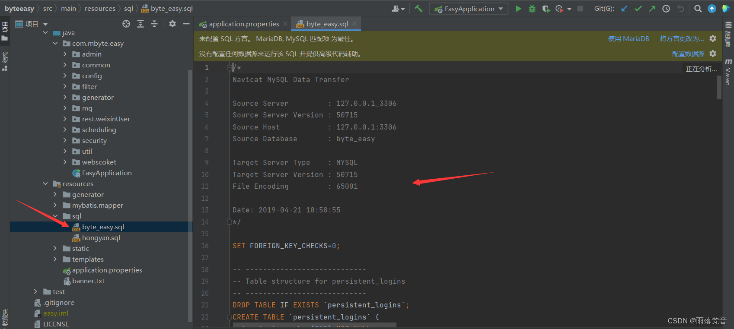The image size is (734, 329).
Task: Click the IDE update arrow icon
Action: click(712, 9)
